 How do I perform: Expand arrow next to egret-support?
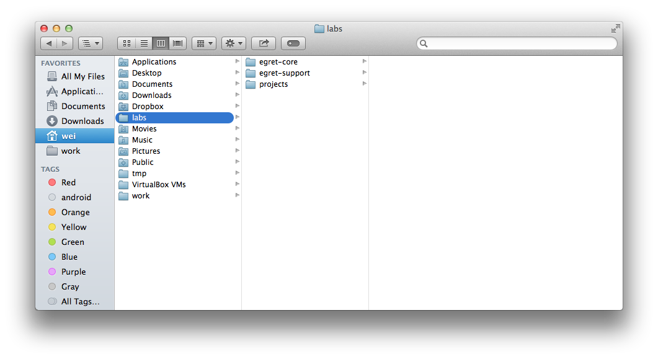click(364, 73)
